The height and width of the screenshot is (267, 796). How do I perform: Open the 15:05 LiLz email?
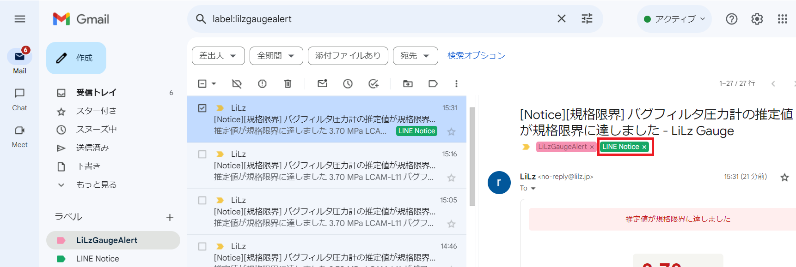pos(327,212)
